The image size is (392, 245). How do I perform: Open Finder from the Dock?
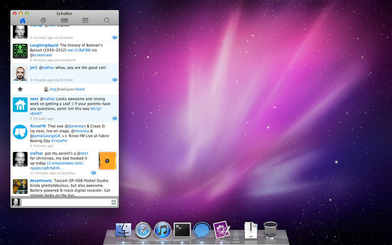pos(123,230)
